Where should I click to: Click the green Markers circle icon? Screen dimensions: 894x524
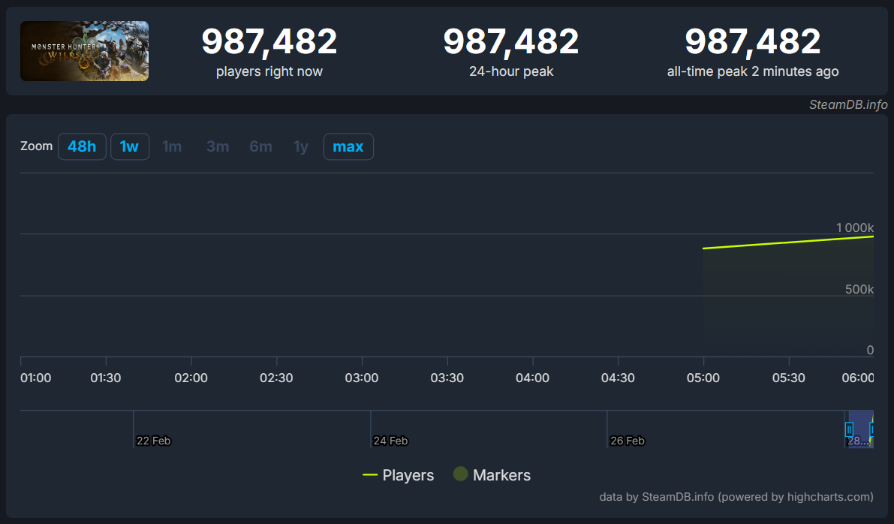[x=461, y=474]
